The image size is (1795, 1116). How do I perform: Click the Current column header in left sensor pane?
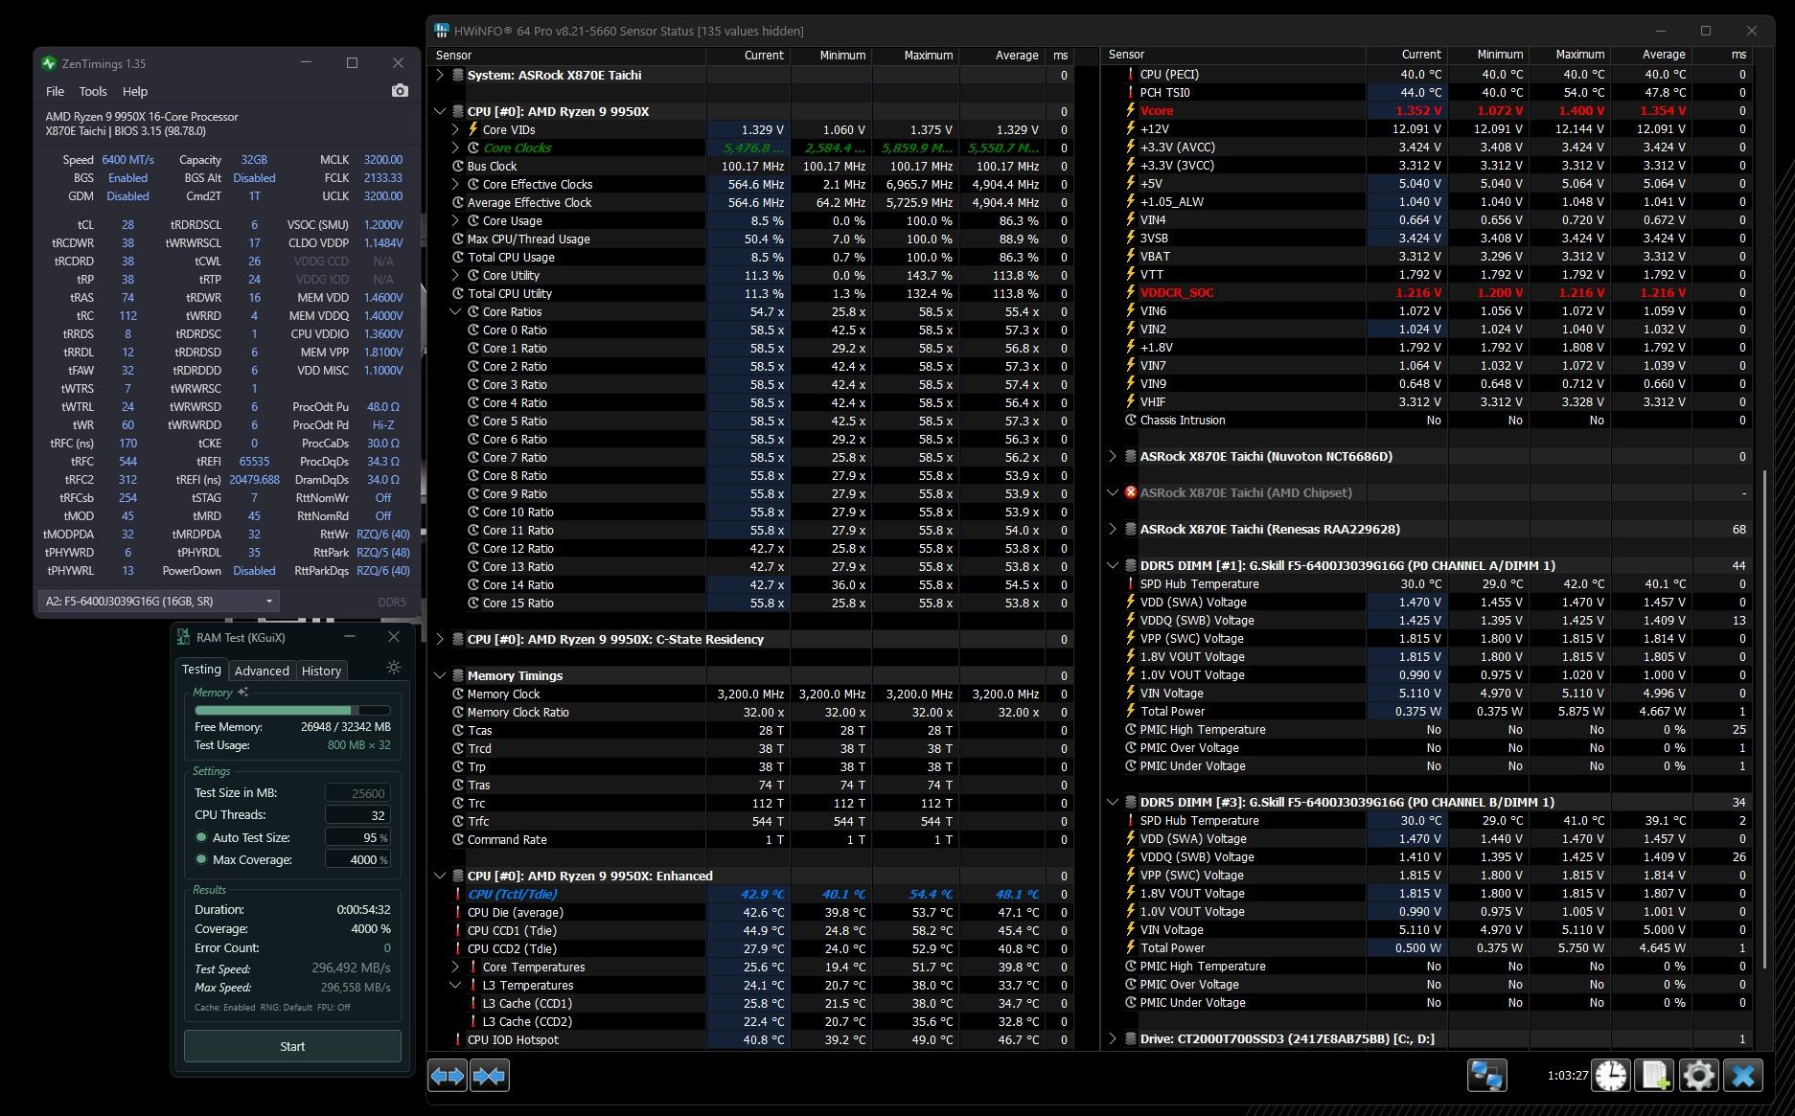coord(748,56)
